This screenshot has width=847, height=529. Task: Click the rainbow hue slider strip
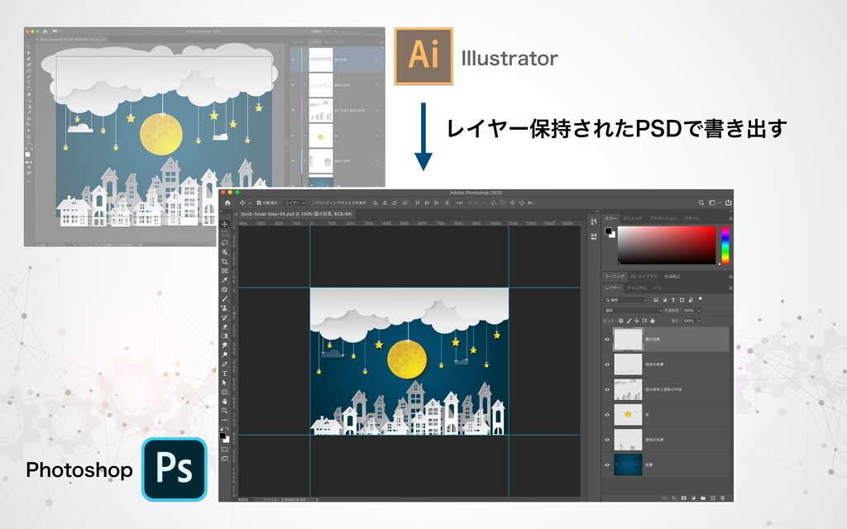click(x=725, y=245)
